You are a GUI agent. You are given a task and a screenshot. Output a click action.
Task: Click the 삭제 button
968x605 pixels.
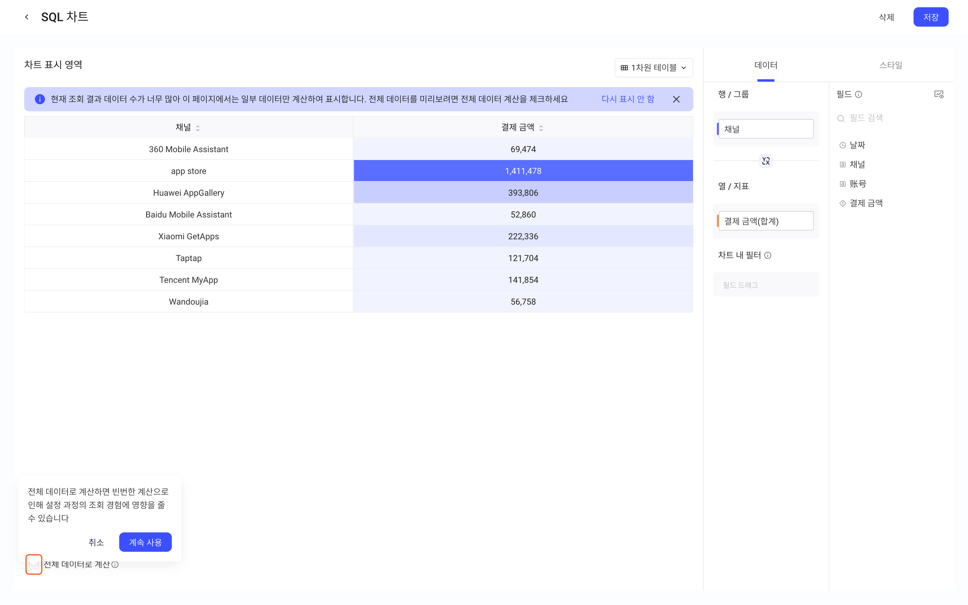pyautogui.click(x=886, y=17)
